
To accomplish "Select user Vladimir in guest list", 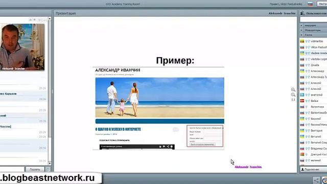I will [319, 53].
